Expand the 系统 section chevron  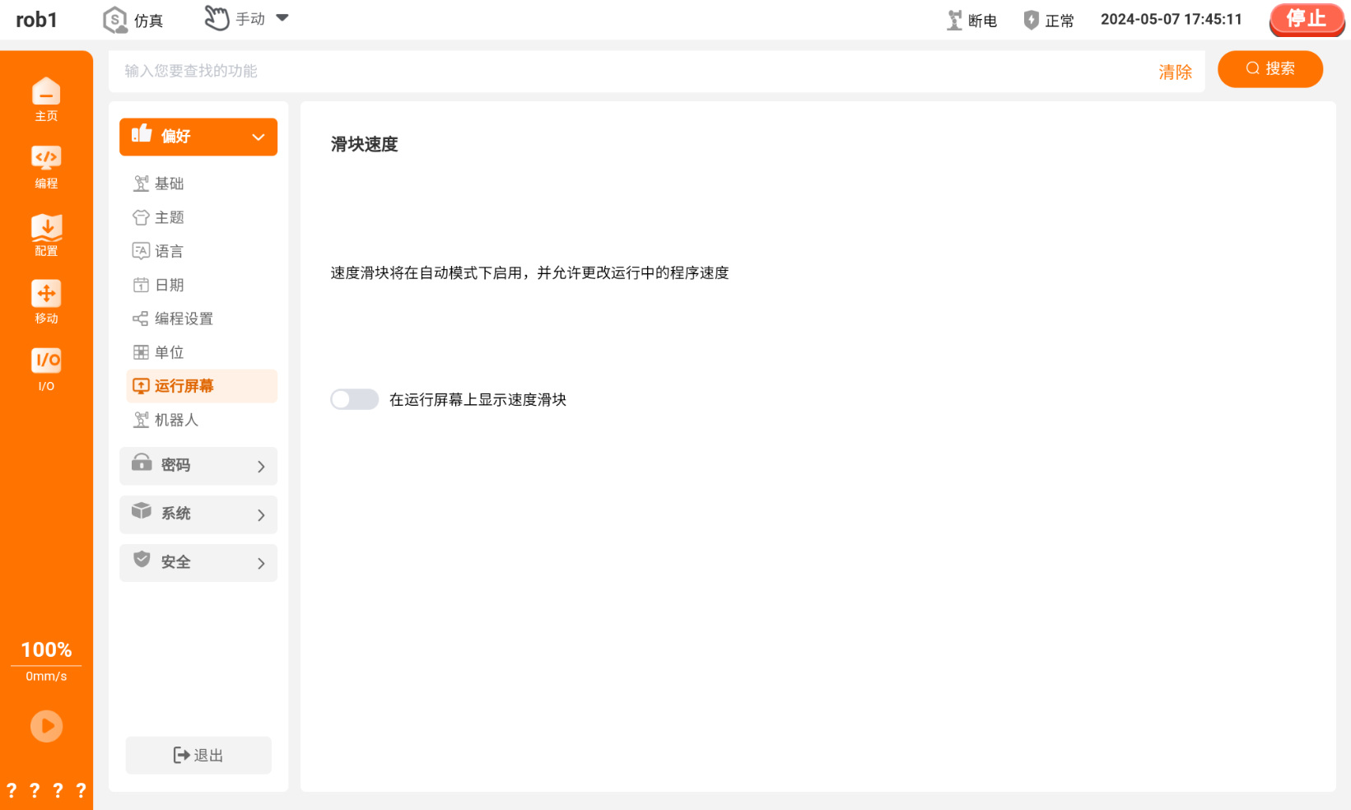pyautogui.click(x=261, y=515)
